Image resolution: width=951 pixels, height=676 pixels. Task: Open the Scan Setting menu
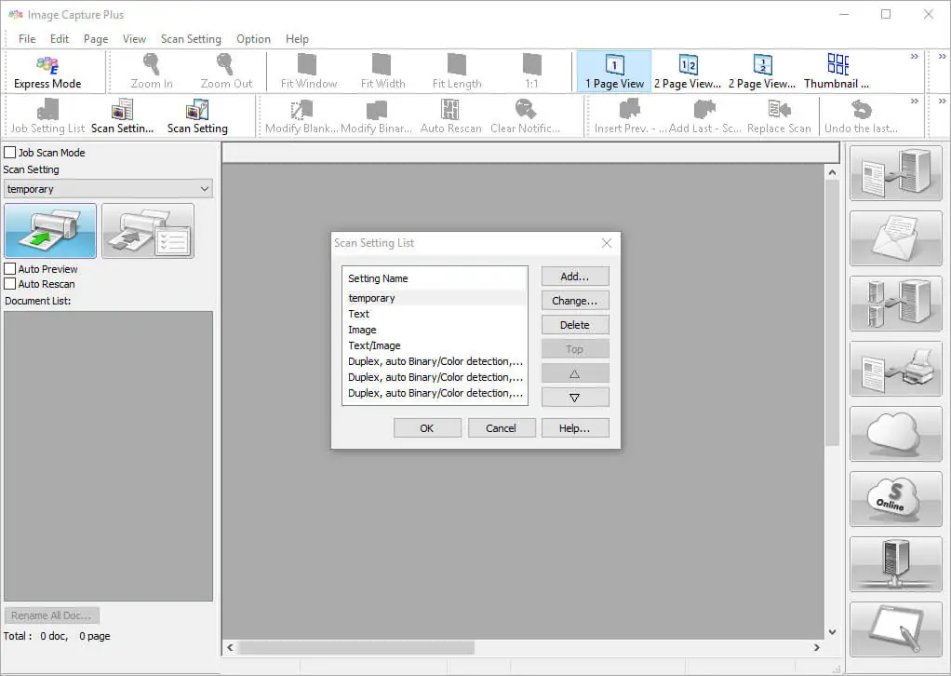[191, 39]
